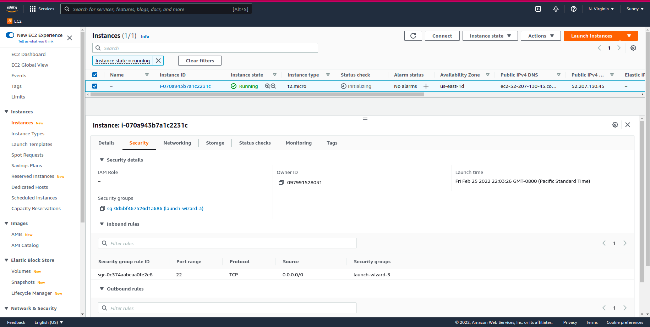Open the English (US) language menu
This screenshot has height=327, width=650.
click(x=49, y=322)
